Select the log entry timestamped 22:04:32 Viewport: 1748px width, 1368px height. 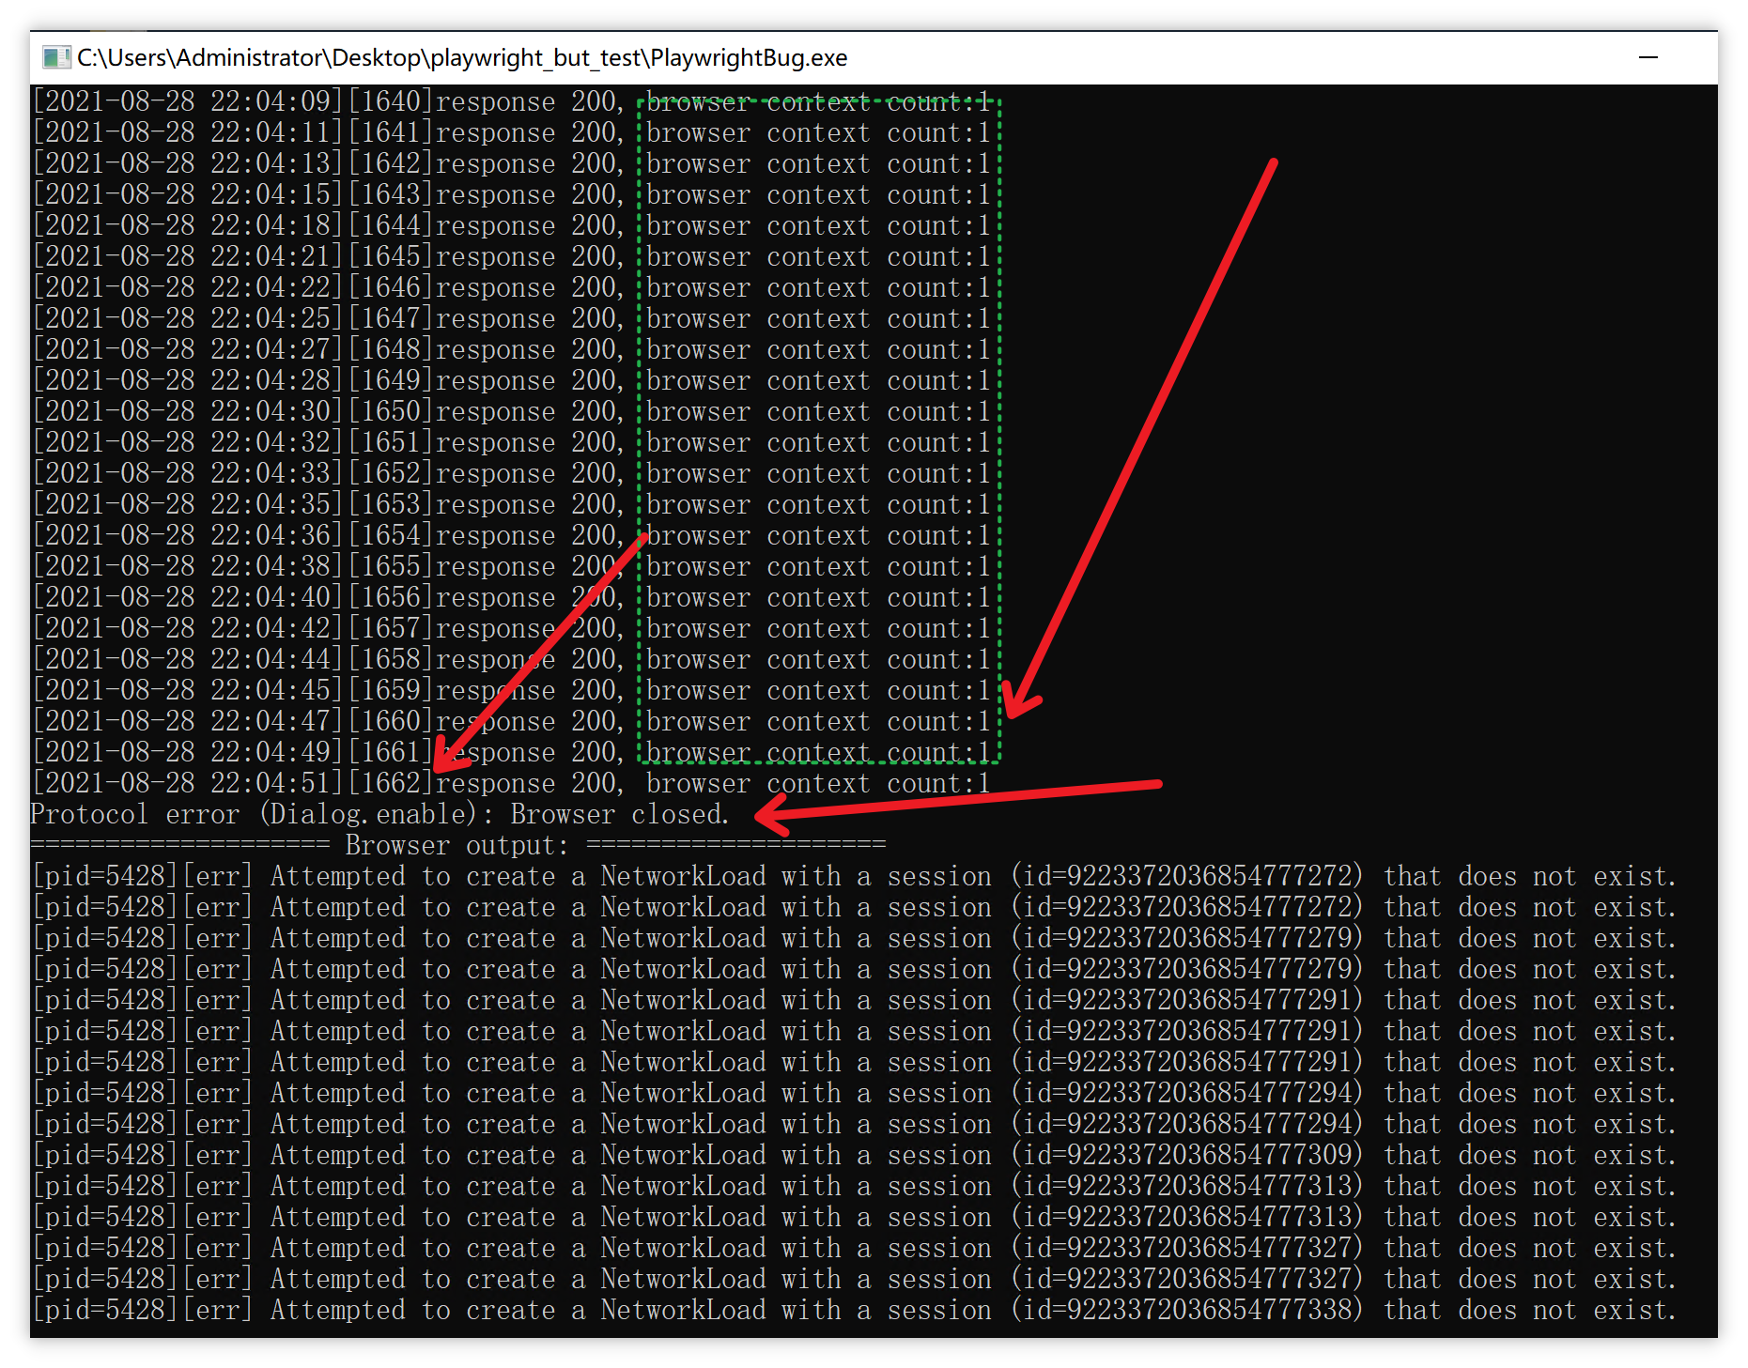pos(512,442)
